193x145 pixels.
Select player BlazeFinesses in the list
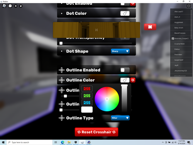pyautogui.click(x=181, y=33)
